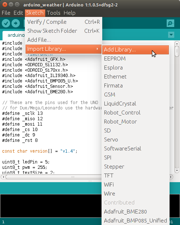Import the SD library

[135, 131]
